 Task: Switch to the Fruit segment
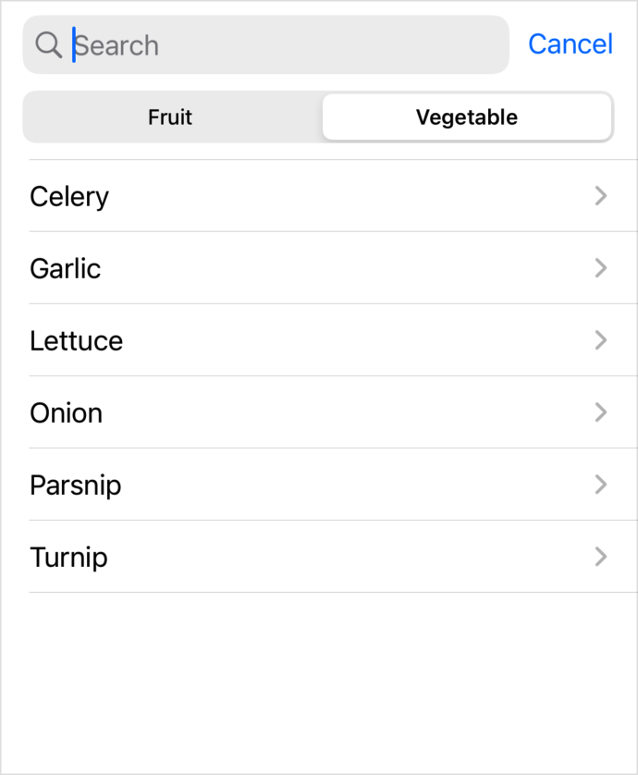click(x=171, y=117)
